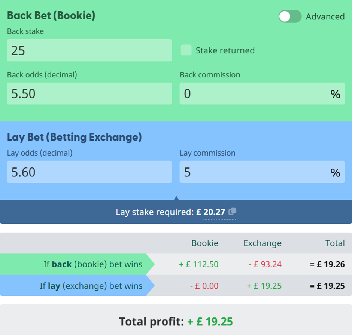This screenshot has width=352, height=335.
Task: Click the Stake returned label
Action: (x=225, y=50)
